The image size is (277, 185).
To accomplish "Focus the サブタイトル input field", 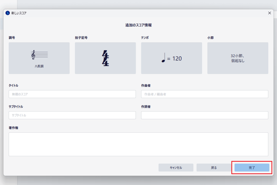I will pyautogui.click(x=72, y=115).
